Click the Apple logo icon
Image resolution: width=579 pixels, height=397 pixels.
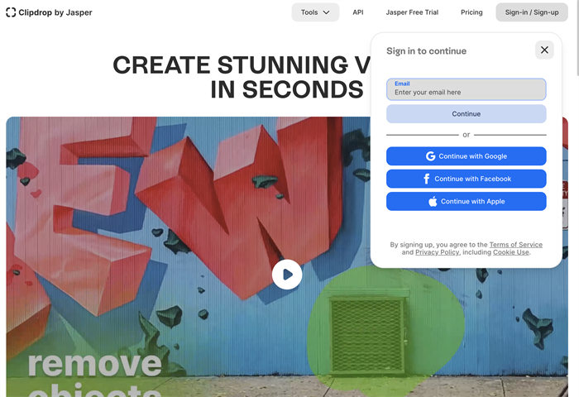tap(433, 202)
